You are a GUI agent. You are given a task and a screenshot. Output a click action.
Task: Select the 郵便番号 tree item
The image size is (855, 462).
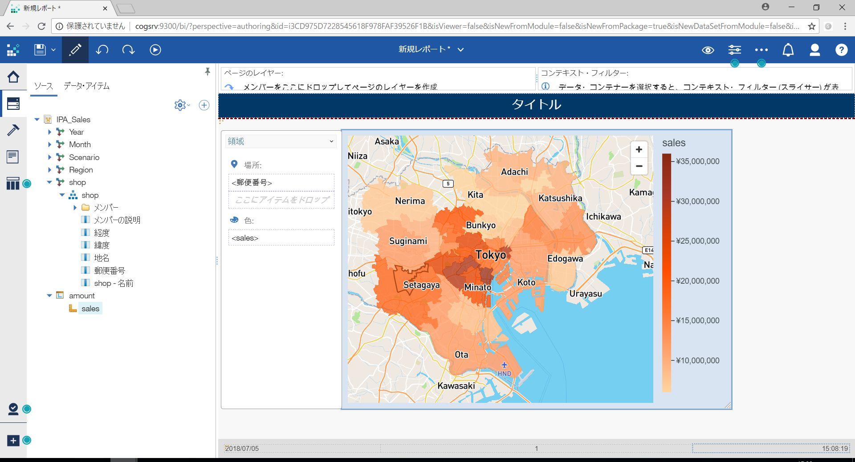[x=110, y=270]
